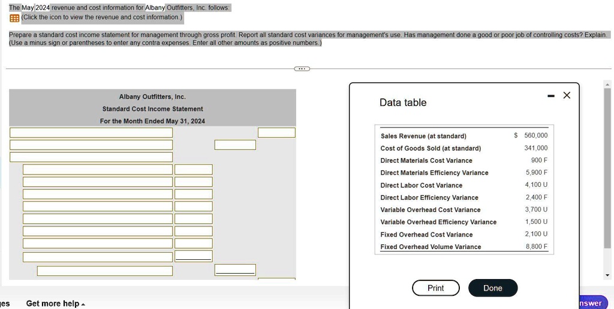Click the Direct Labor Cost Variance label
This screenshot has height=309, width=614.
coord(422,186)
